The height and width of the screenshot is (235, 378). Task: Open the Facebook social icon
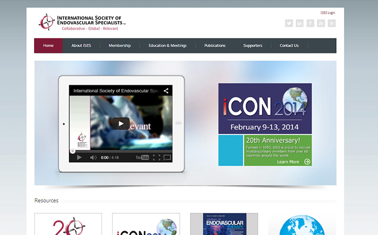point(310,24)
